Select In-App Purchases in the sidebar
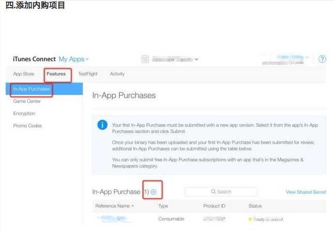Viewport: 334px width, 232px height. [44, 89]
